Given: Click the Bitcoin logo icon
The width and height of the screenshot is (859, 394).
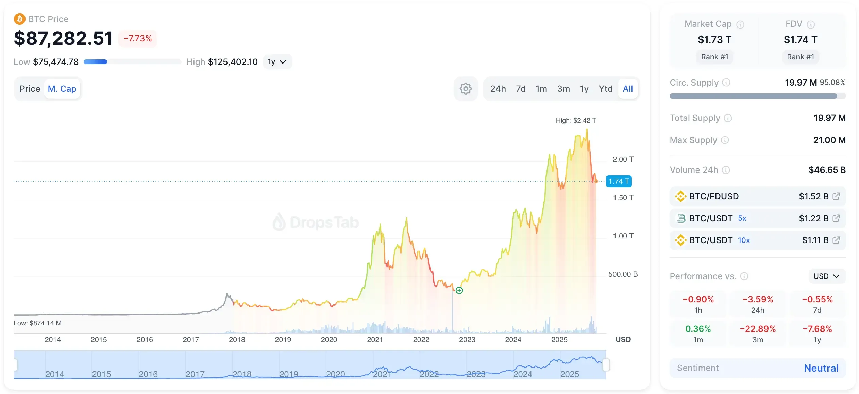Looking at the screenshot, I should (x=19, y=19).
